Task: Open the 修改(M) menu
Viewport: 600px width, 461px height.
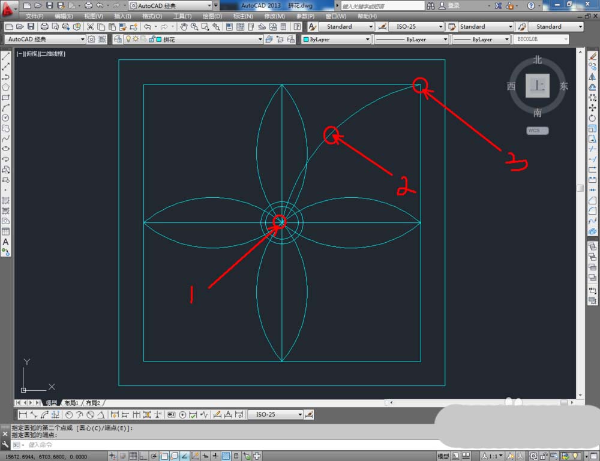Action: [274, 16]
